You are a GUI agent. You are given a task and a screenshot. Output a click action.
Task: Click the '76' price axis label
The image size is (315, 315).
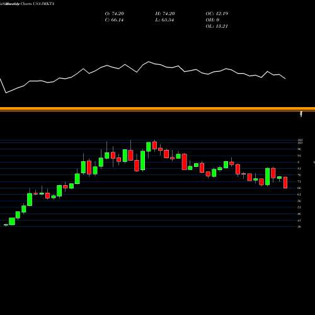[299, 175]
